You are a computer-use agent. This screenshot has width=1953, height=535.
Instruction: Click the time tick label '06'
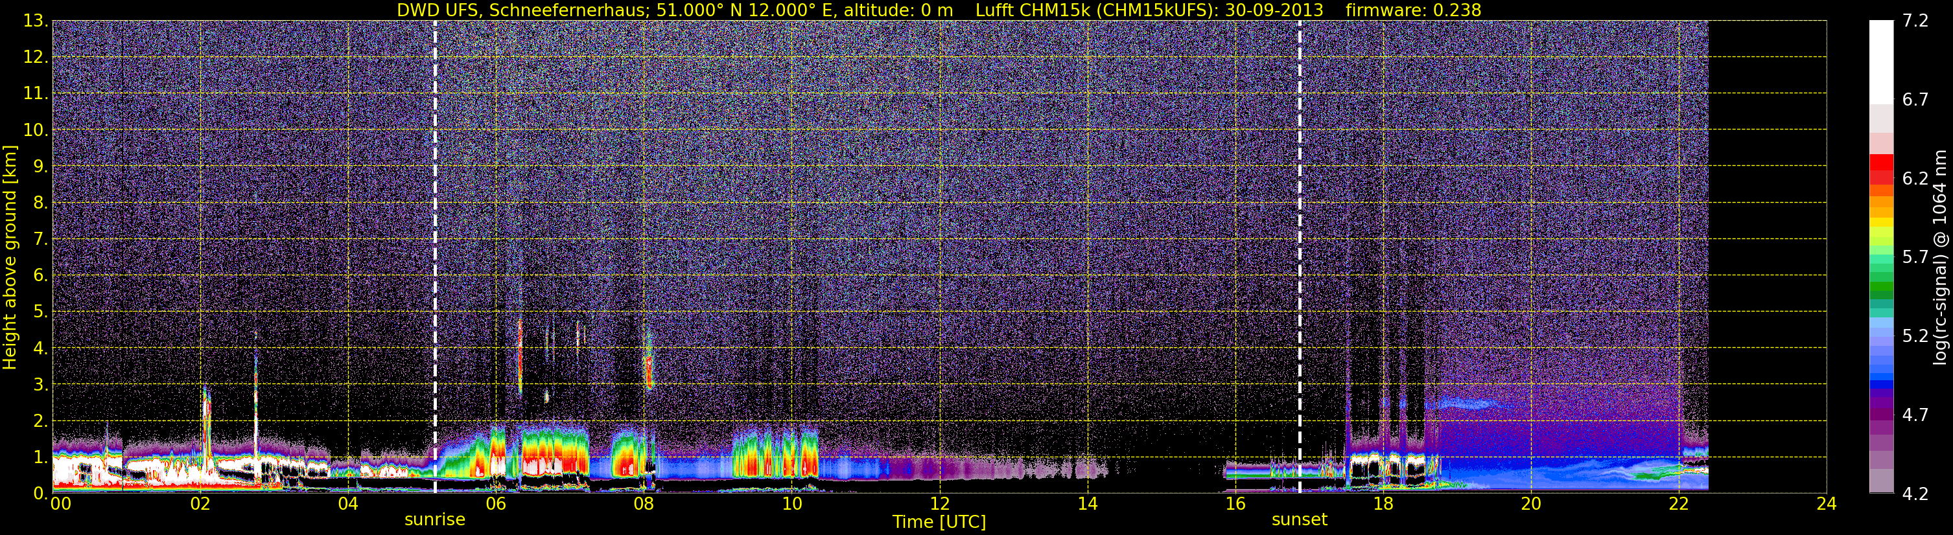(496, 504)
